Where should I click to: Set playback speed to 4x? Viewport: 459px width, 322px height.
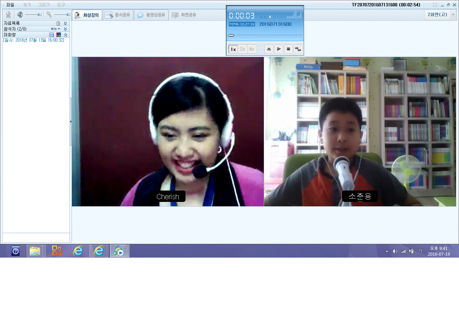[x=252, y=49]
